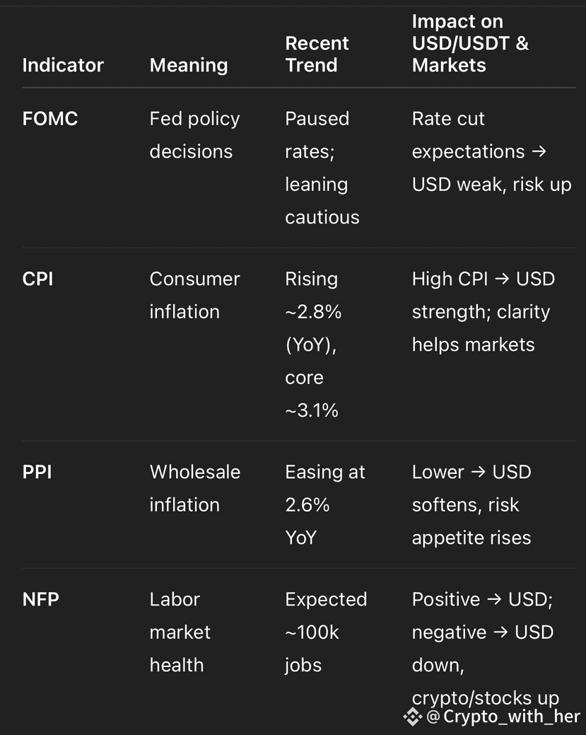Click the Impact on USD/USDT & Markets header

[470, 43]
